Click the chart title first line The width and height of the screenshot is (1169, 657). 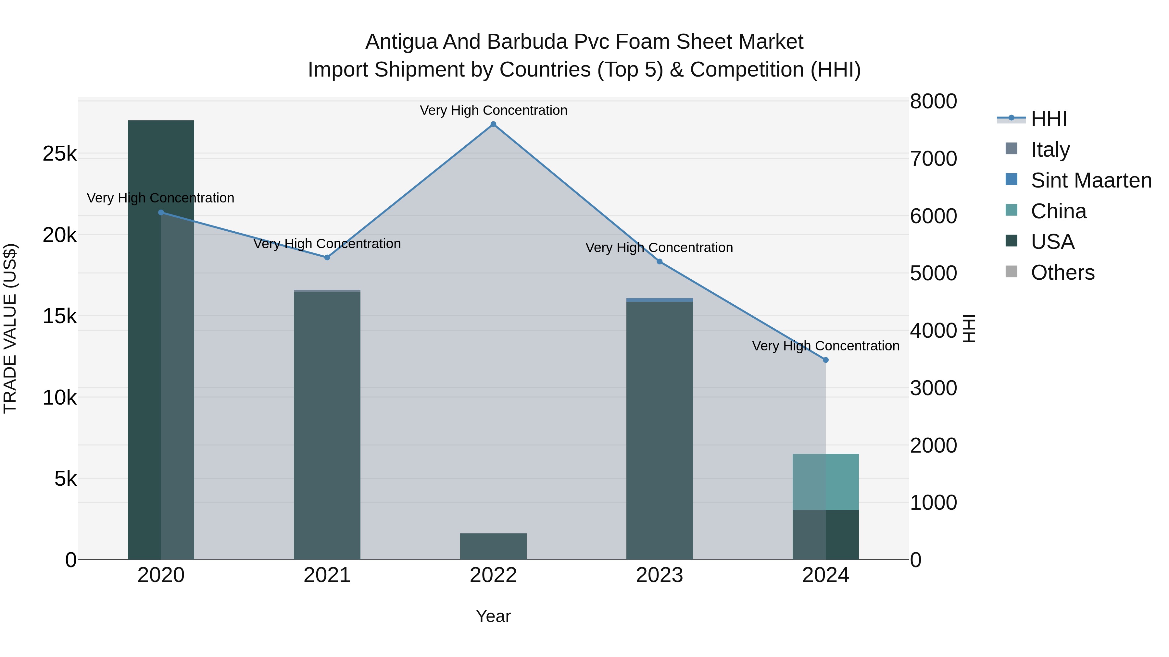click(584, 42)
